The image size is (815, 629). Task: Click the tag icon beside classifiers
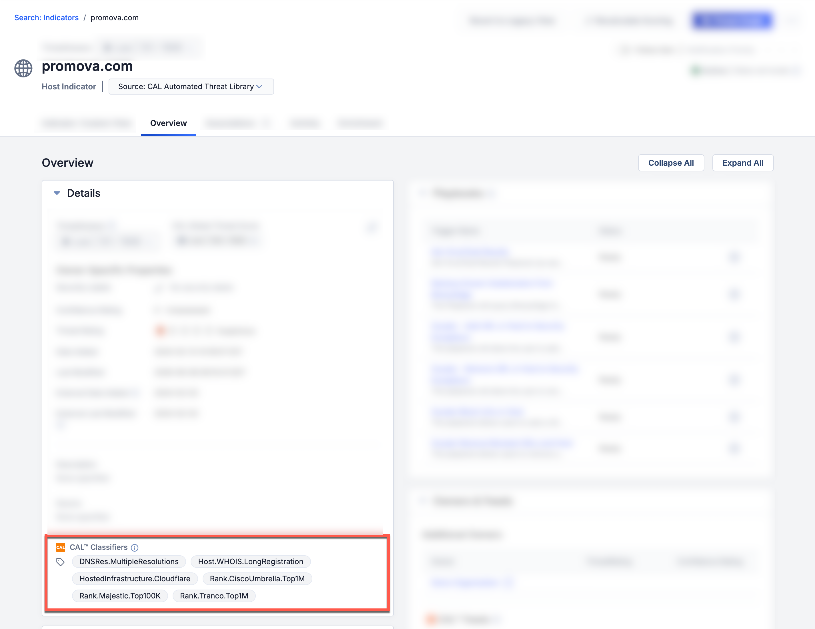point(61,562)
